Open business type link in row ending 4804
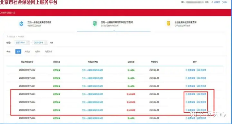This screenshot has height=124, width=232. [x=92, y=102]
